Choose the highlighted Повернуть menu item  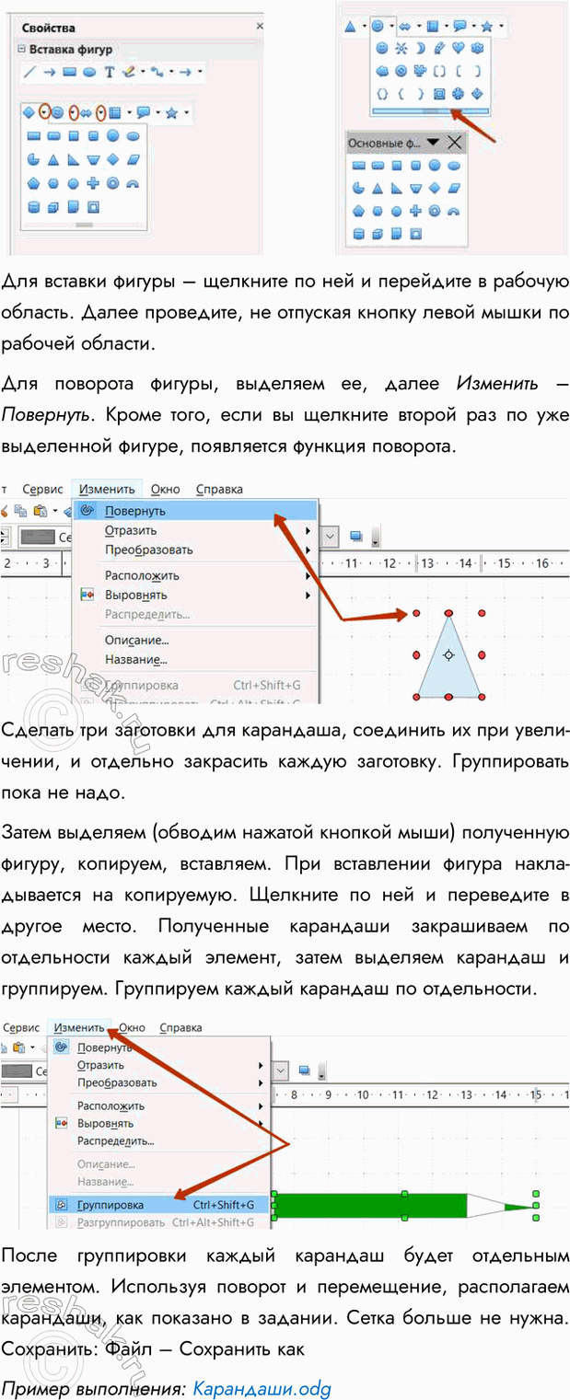pyautogui.click(x=196, y=511)
